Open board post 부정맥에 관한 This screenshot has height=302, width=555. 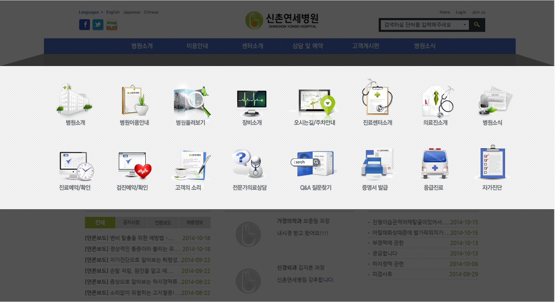(388, 243)
